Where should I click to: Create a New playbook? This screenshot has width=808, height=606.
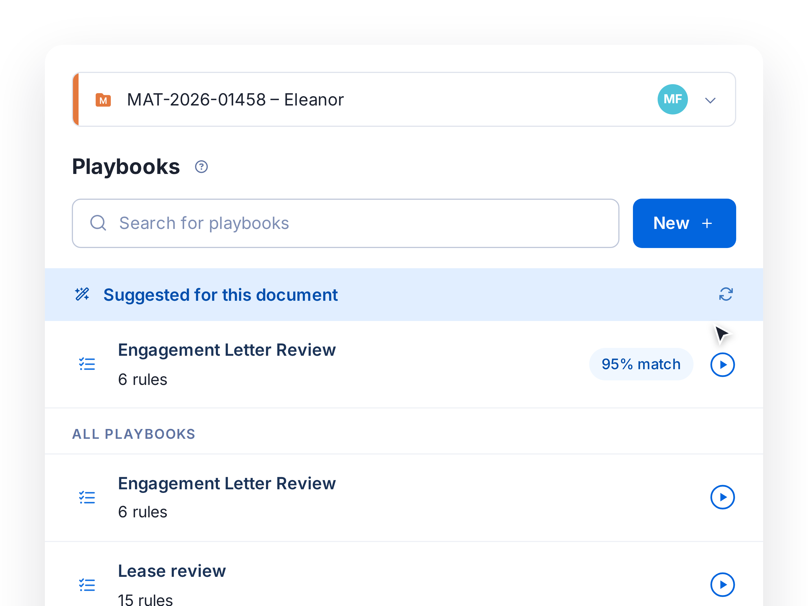684,223
